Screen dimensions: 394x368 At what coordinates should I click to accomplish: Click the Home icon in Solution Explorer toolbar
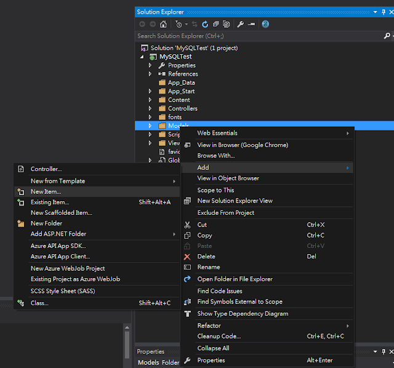[x=163, y=24]
